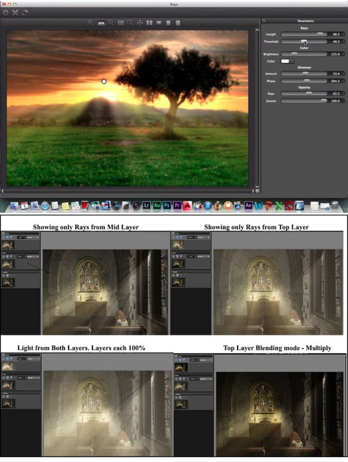This screenshot has width=348, height=462.
Task: Open the Color swatch dropdown arrow
Action: point(292,61)
